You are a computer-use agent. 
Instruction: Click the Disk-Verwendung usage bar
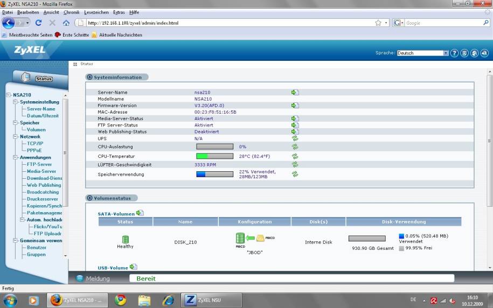point(367,238)
